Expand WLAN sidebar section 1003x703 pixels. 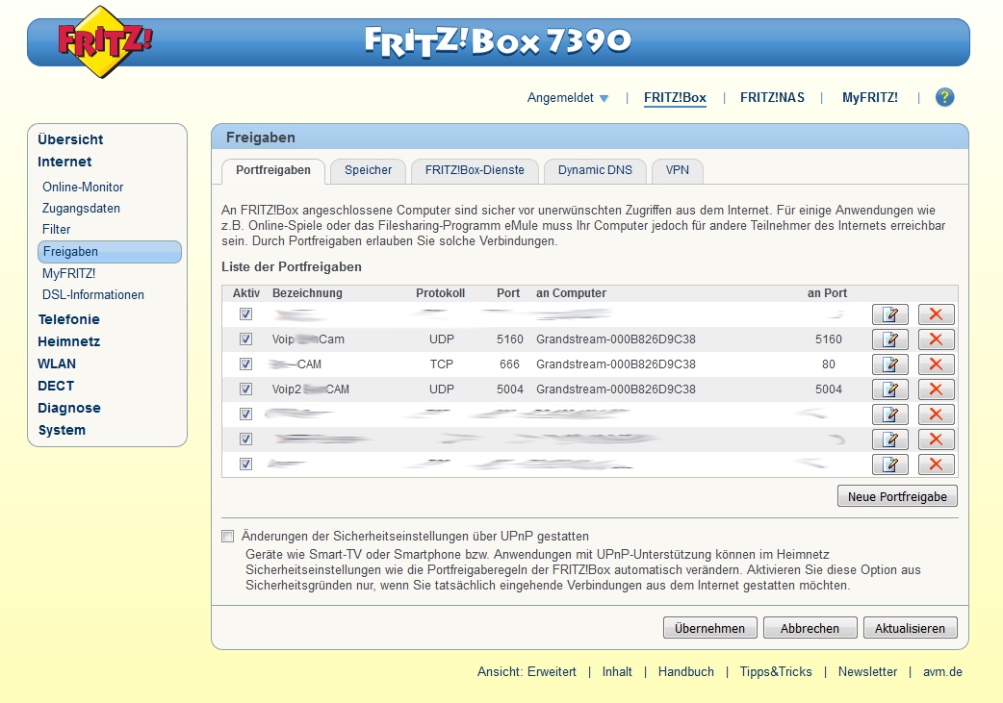coord(57,364)
